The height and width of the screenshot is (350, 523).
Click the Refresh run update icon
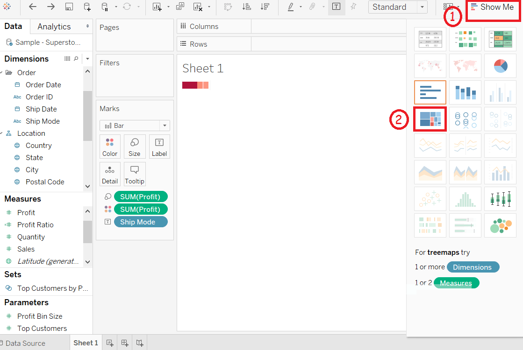[127, 7]
